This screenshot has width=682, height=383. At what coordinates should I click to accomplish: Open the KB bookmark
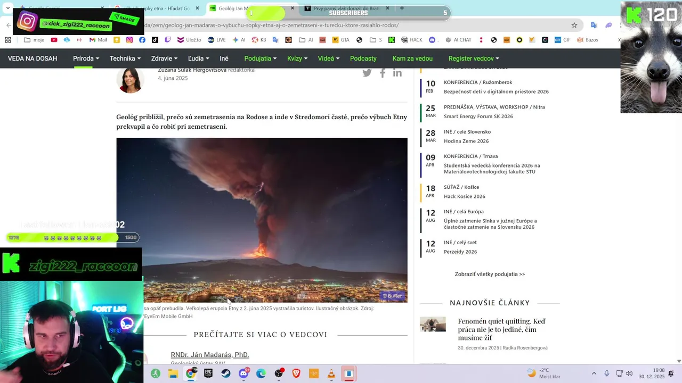(259, 40)
